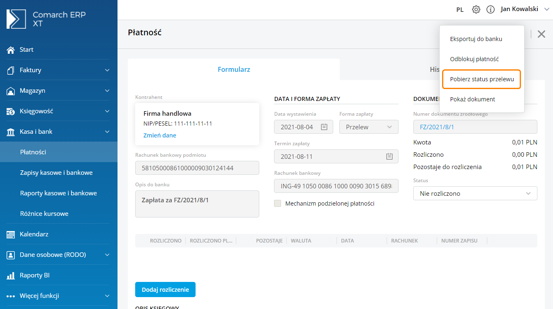Screen dimensions: 553x309
Task: Open calendar picker for Termin zapłaty
Action: (x=389, y=156)
